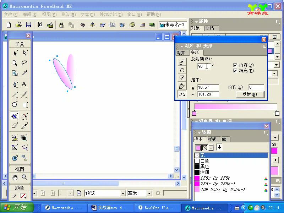Click the 开始 Start button
Viewport: 284px width, 213px height.
pos(17,207)
